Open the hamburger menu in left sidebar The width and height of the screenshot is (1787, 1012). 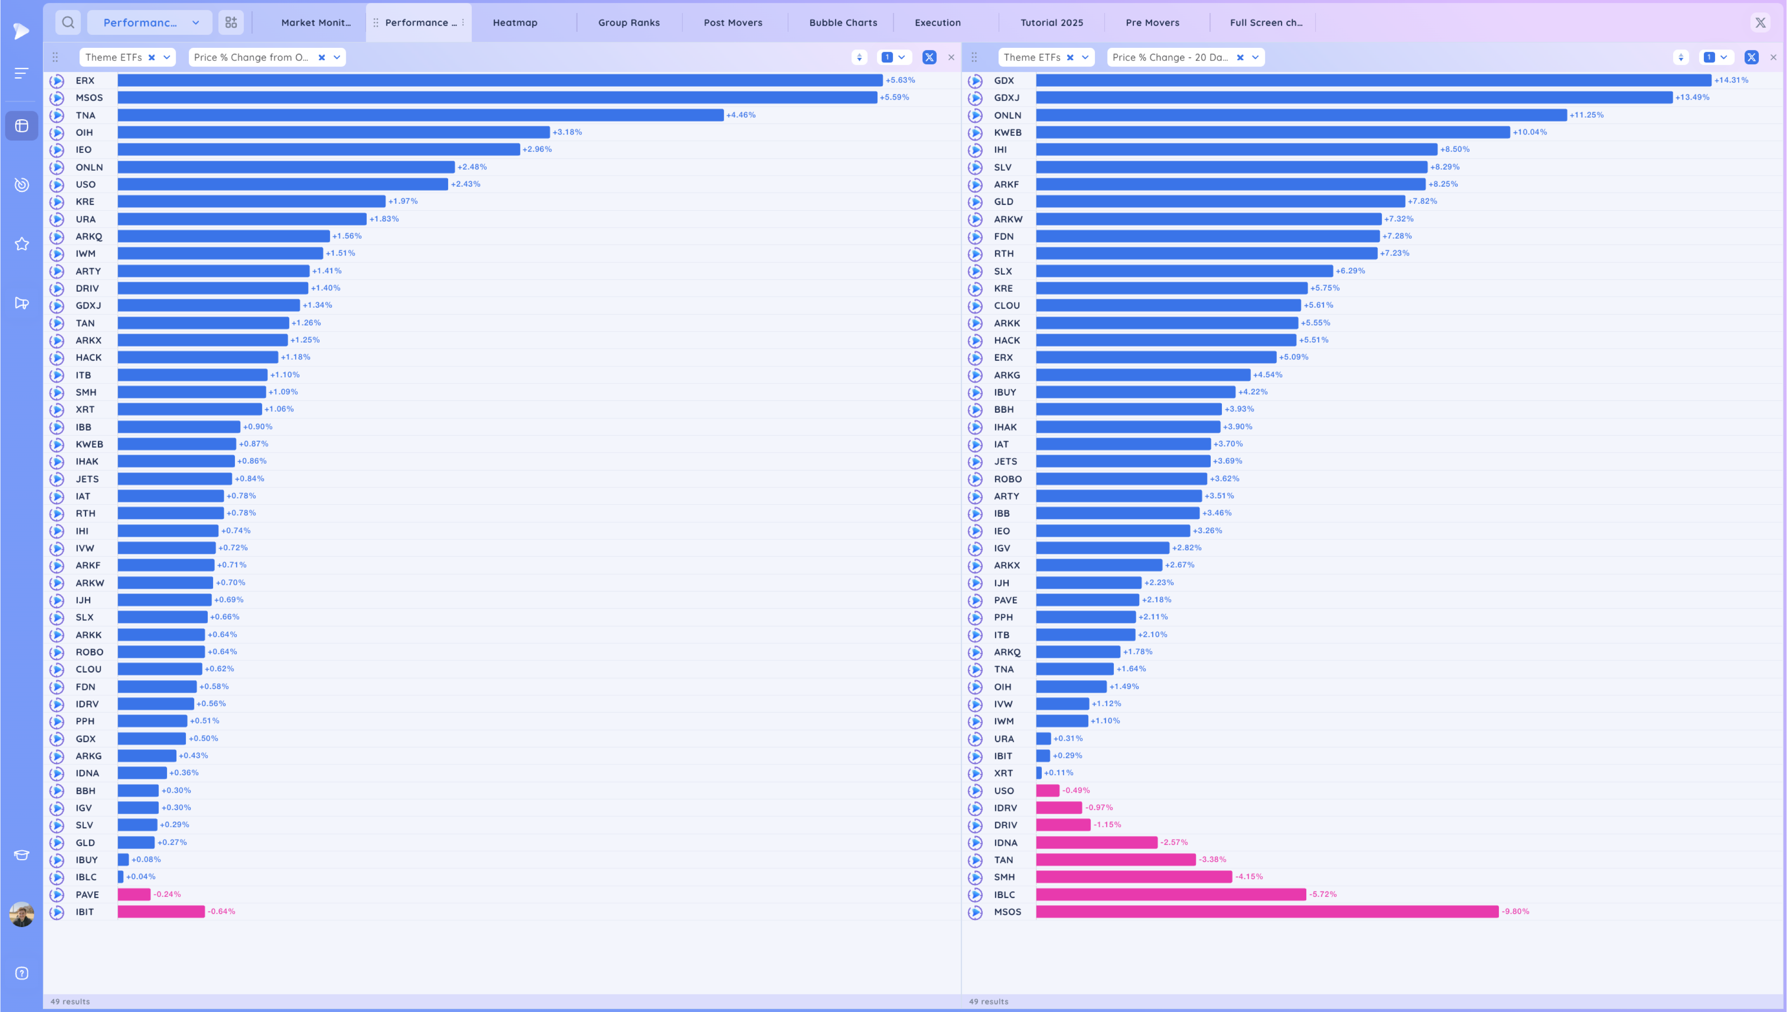(x=21, y=73)
